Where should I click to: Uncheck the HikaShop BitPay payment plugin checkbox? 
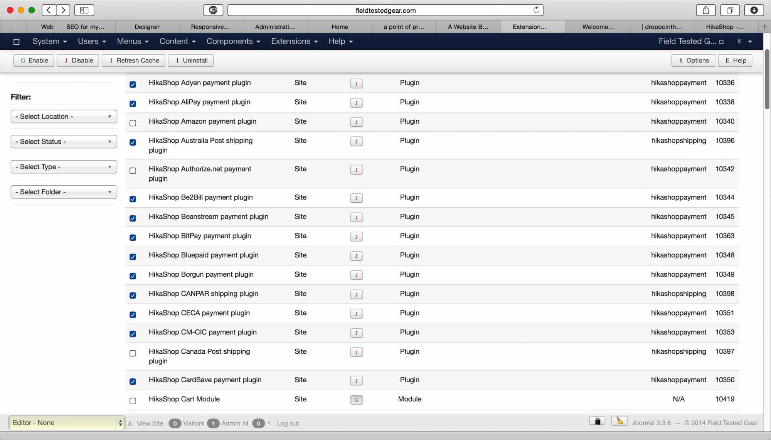pos(133,237)
